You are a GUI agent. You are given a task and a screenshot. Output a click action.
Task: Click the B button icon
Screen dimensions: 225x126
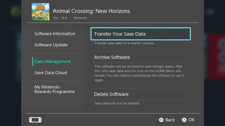161,120
